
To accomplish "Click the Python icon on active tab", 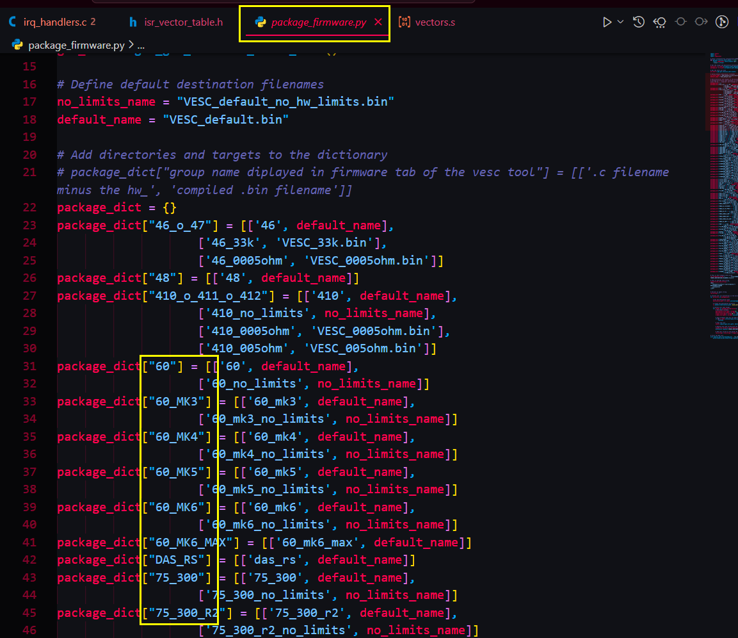I will click(261, 22).
